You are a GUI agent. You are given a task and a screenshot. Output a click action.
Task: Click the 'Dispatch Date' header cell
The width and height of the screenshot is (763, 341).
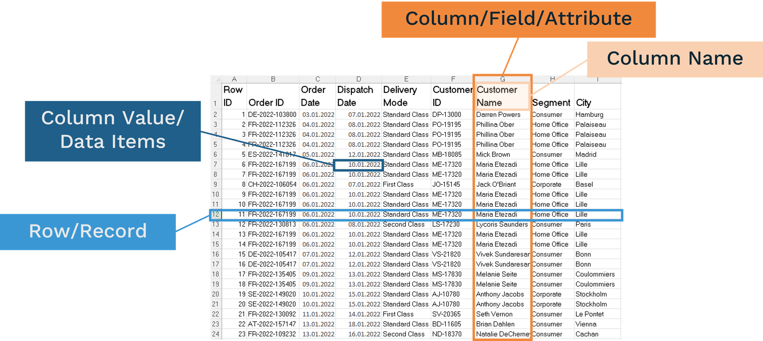coord(359,96)
